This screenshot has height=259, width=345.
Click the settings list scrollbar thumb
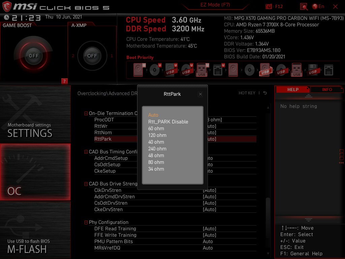268,218
